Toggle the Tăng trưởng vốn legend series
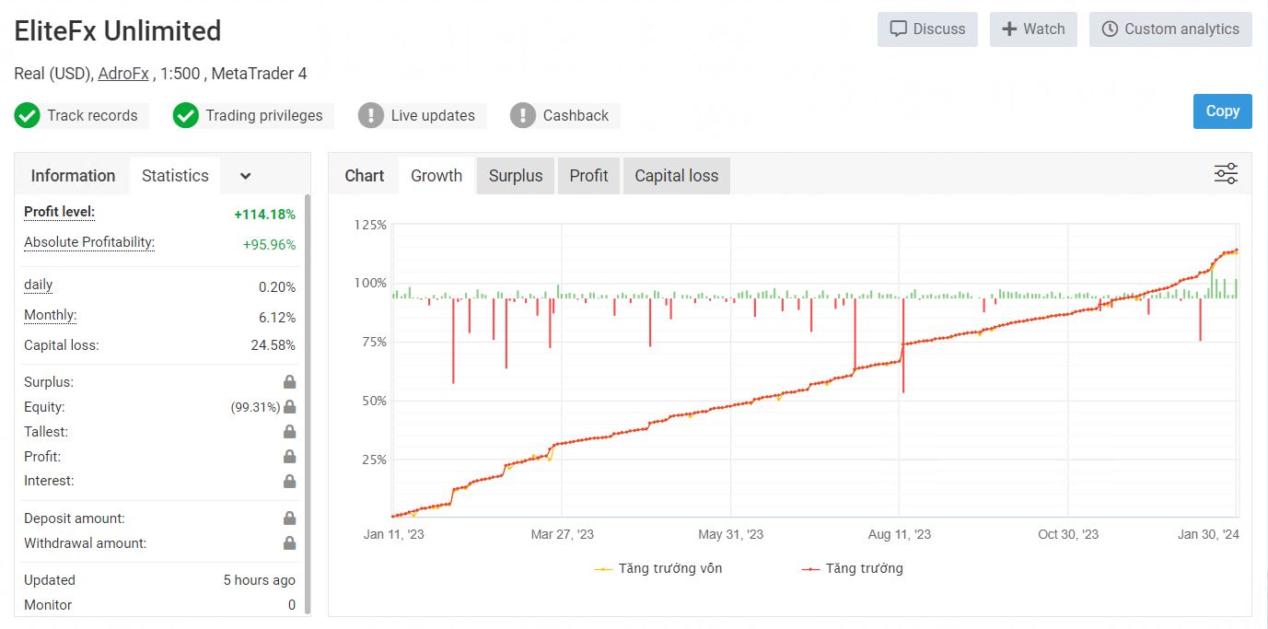This screenshot has width=1268, height=629. tap(659, 568)
